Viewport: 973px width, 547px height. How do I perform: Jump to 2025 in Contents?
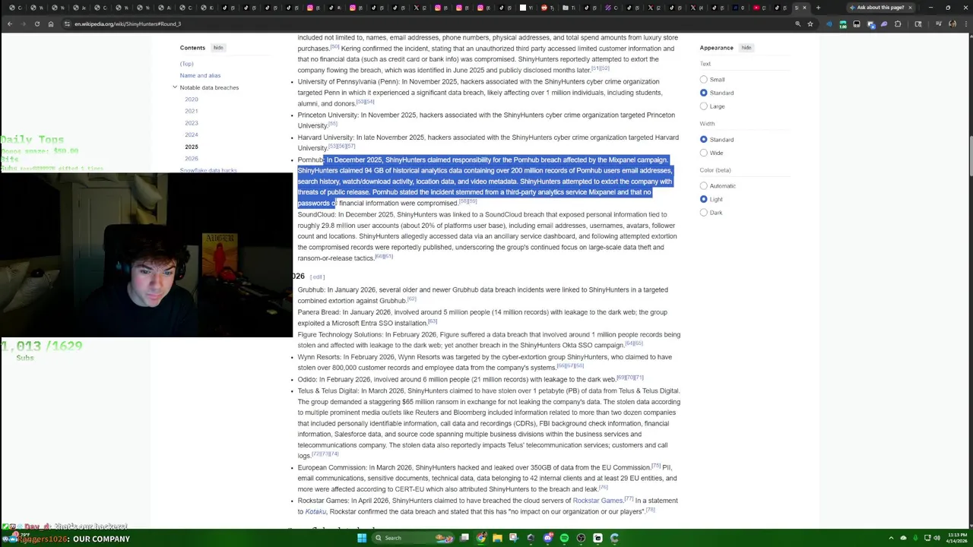192,147
